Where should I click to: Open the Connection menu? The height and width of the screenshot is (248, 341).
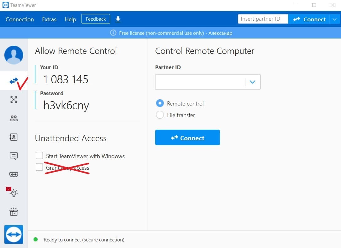[20, 19]
